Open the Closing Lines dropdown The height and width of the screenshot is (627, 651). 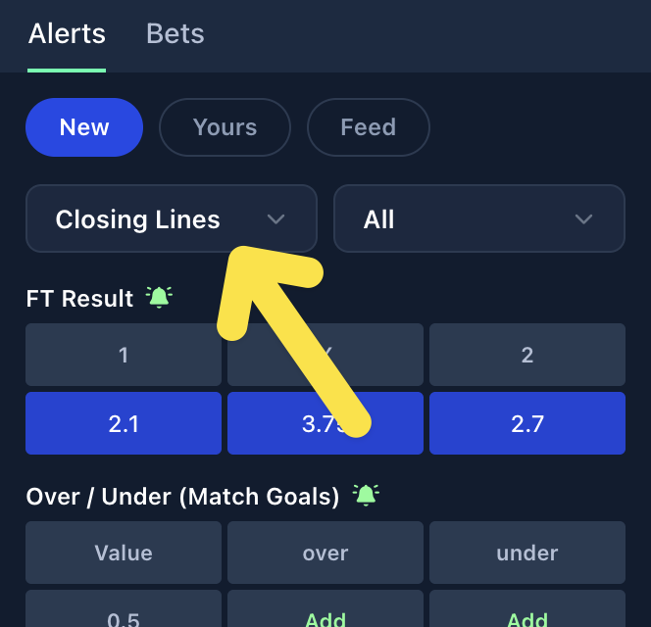172,219
